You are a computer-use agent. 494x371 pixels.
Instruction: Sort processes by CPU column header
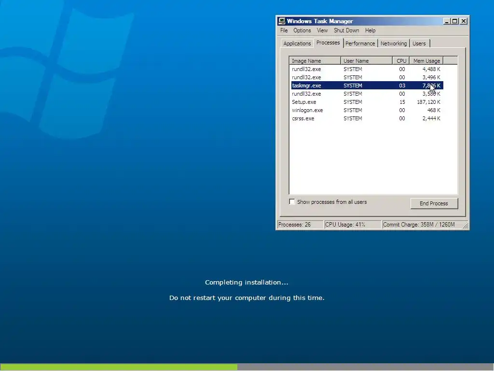[401, 61]
